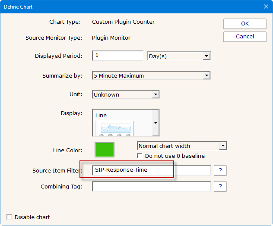
Task: Expand the Display chart style arrow
Action: coord(156,122)
